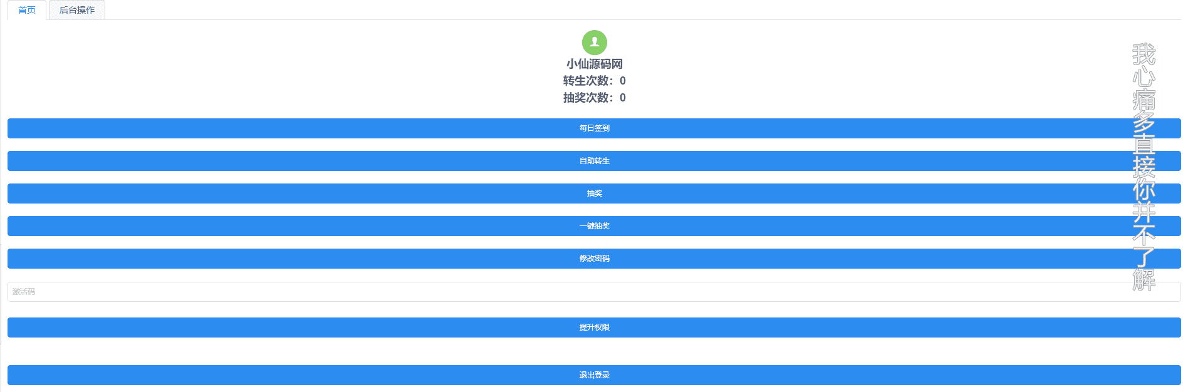This screenshot has width=1183, height=392.
Task: Click the zero value beside 抽奖次数
Action: tap(623, 98)
